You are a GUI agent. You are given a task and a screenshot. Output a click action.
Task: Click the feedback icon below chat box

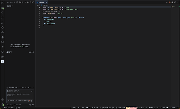[33, 105]
